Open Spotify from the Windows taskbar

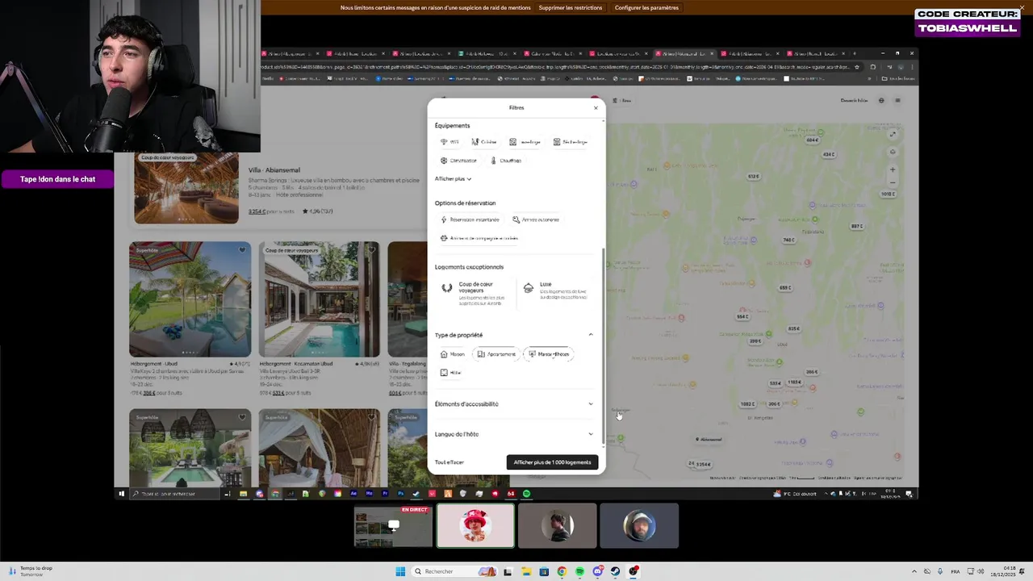pos(579,571)
